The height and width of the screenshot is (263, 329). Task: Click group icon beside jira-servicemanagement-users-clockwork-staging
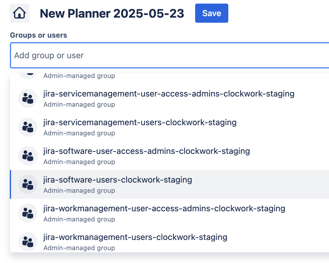[28, 127]
